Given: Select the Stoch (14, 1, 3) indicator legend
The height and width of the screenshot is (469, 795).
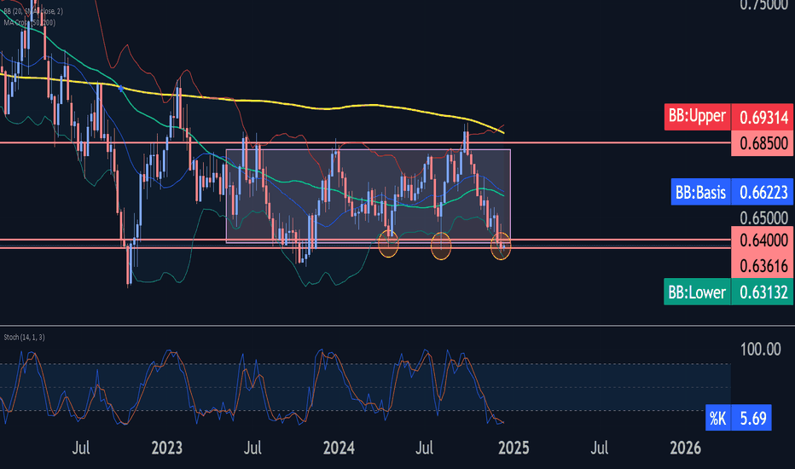Looking at the screenshot, I should click(24, 337).
